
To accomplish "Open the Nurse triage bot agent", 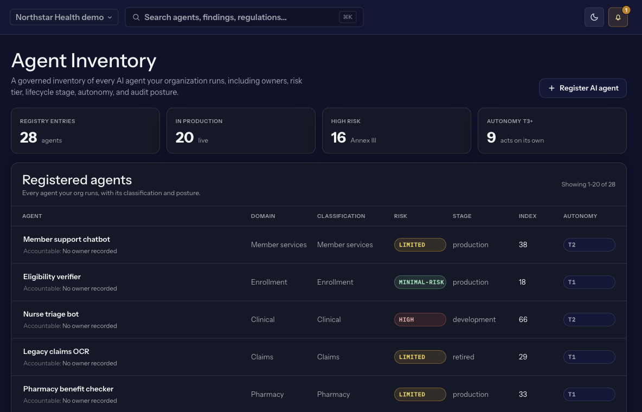I will pyautogui.click(x=51, y=314).
